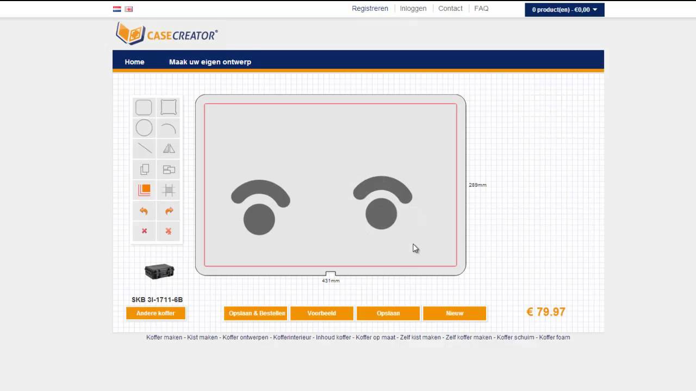Open the FAQ link
Viewport: 696px width, 391px height.
481,9
